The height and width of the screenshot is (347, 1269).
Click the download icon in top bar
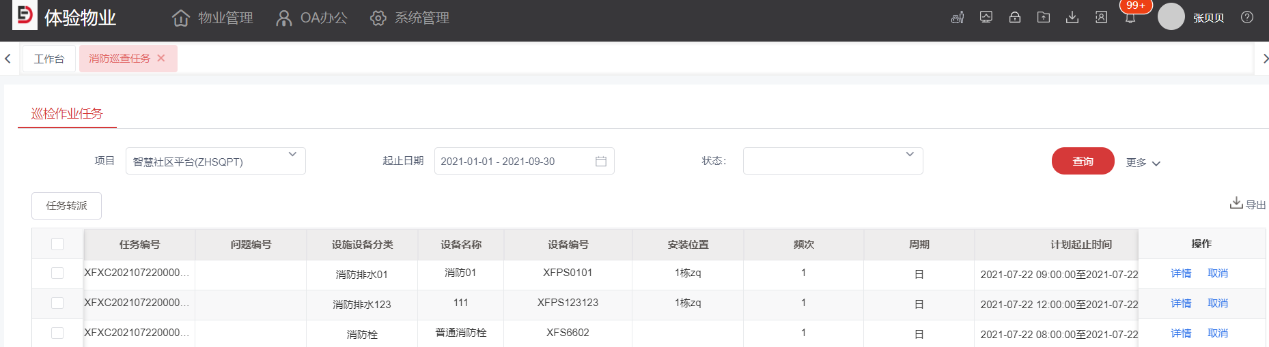click(x=1072, y=18)
